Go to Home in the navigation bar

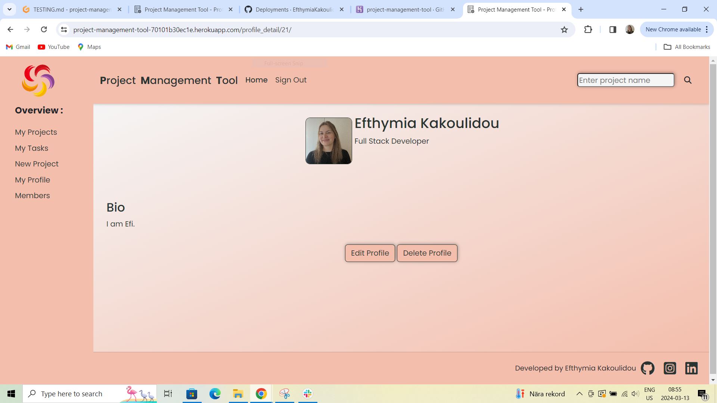coord(256,80)
